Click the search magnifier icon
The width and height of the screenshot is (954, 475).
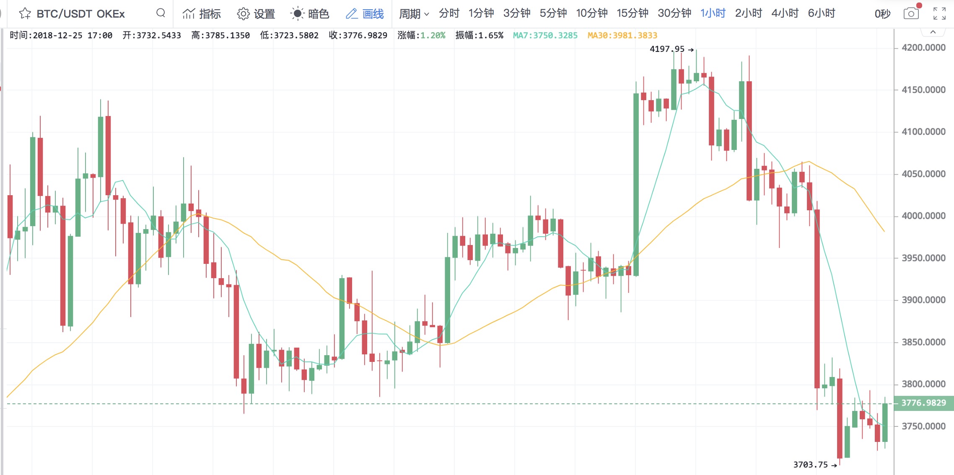pyautogui.click(x=161, y=13)
